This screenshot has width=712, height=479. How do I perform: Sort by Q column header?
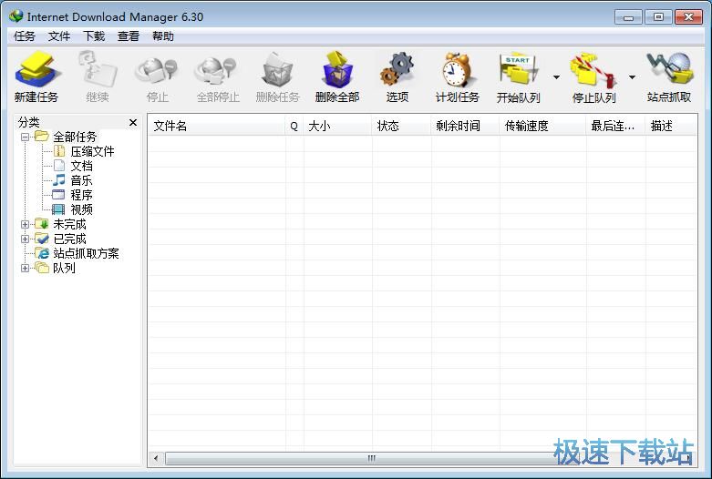[294, 126]
